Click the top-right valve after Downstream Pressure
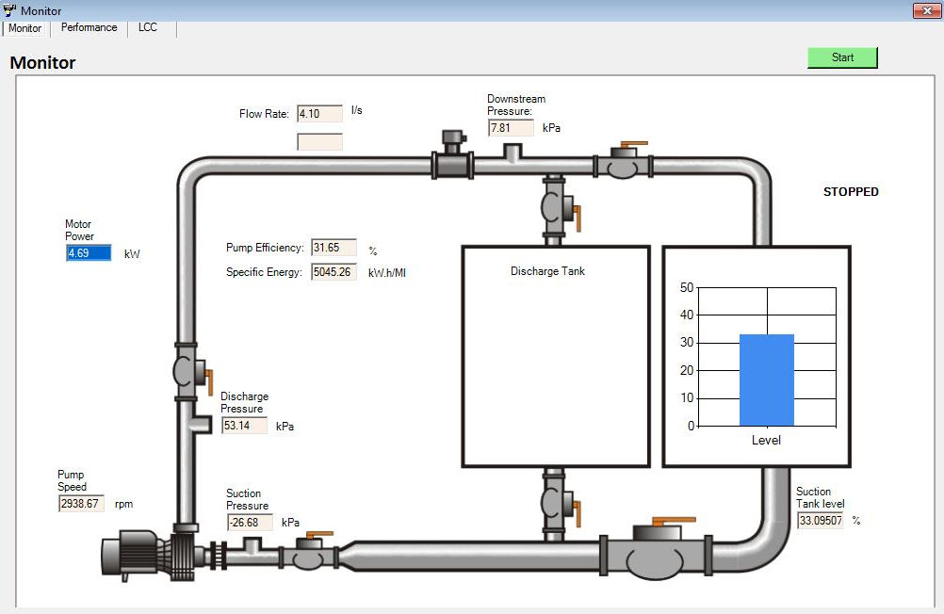 [622, 165]
